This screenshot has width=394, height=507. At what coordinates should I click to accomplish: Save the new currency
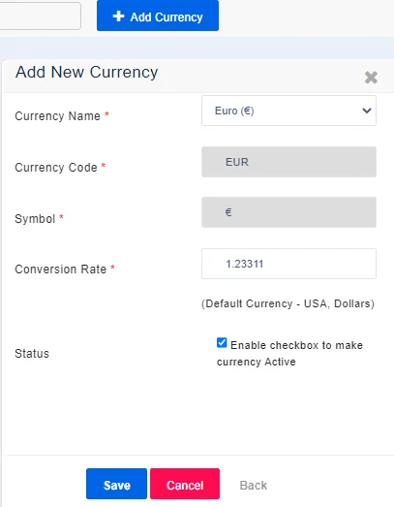tap(116, 484)
